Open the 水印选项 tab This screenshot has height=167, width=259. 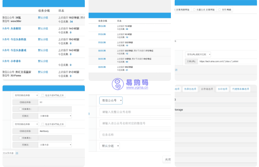(222, 89)
